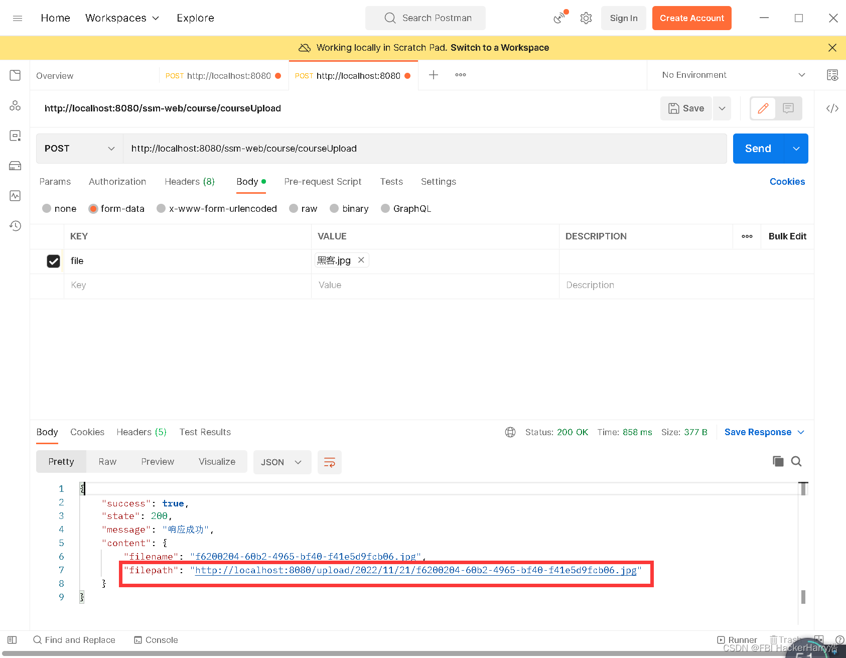The image size is (846, 658).
Task: Open the help question mark icon
Action: coord(839,639)
